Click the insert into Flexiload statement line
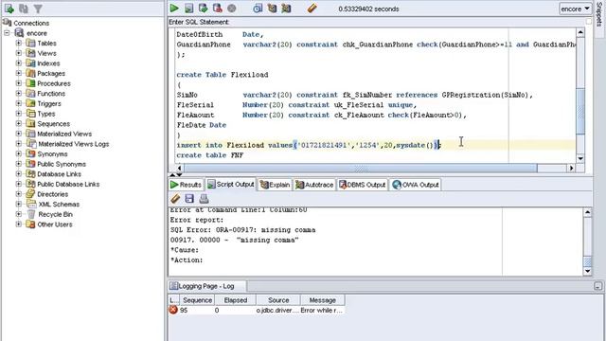Viewport: 606px width, 341px height. tap(309, 145)
